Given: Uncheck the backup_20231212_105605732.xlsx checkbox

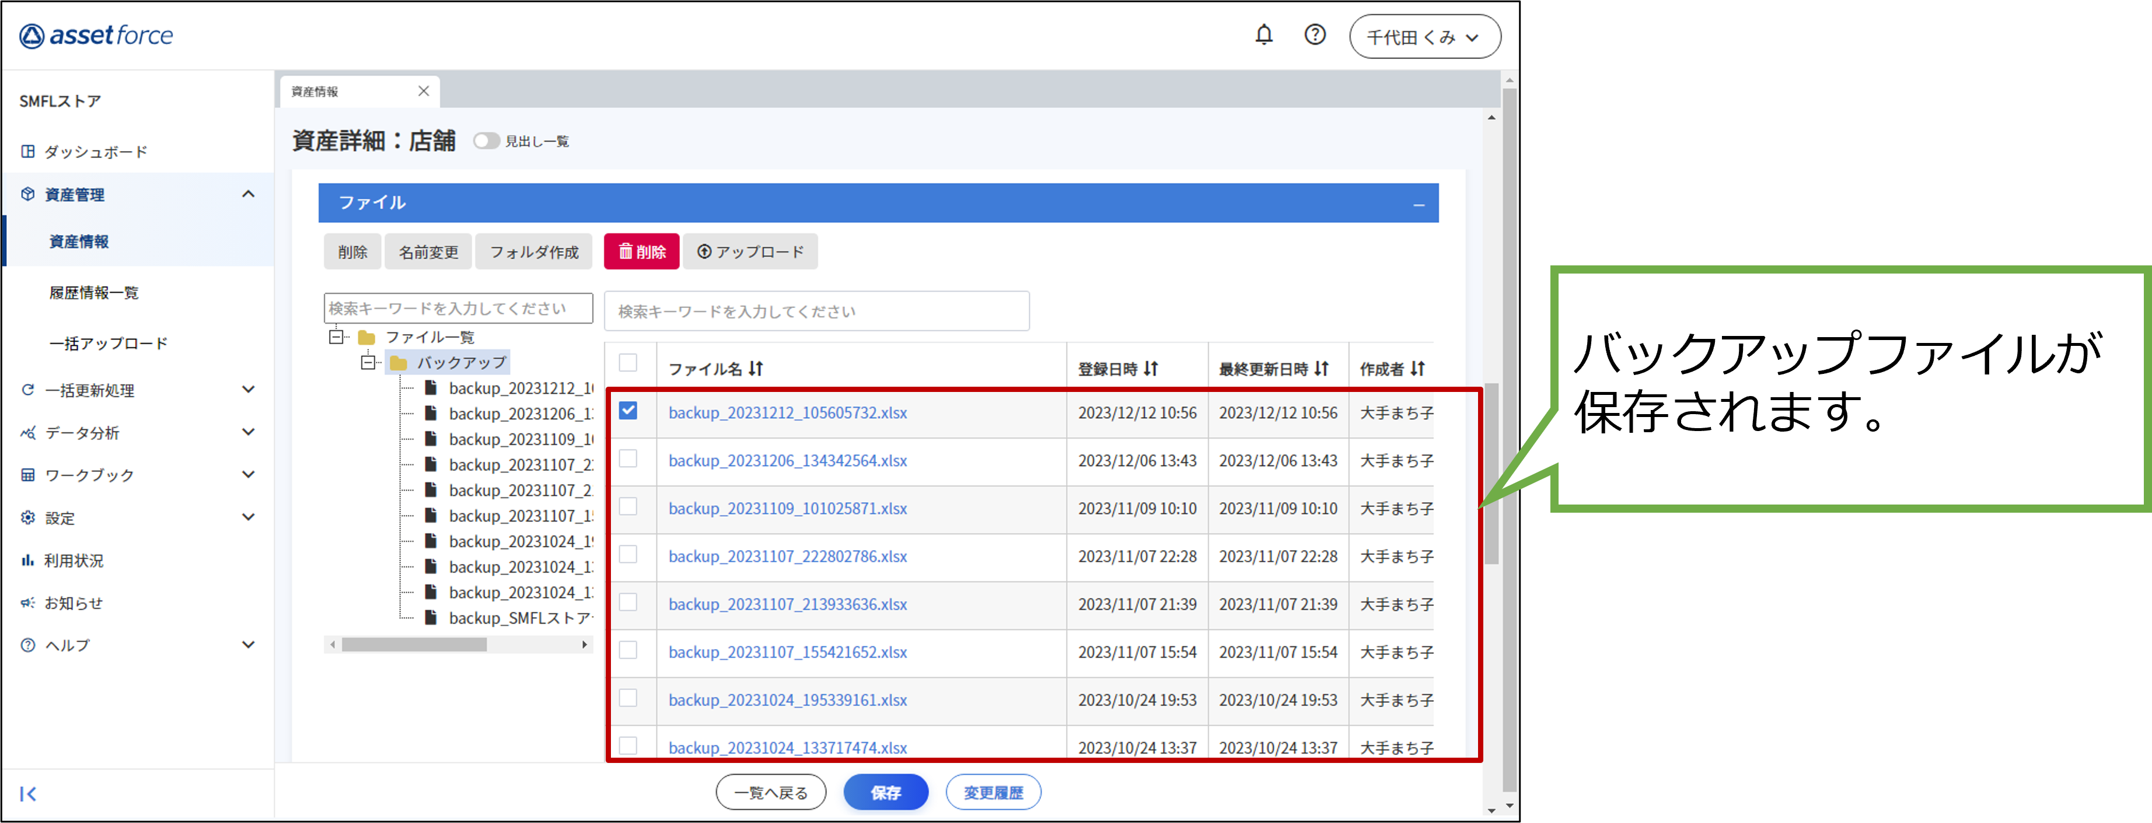Looking at the screenshot, I should pos(628,411).
